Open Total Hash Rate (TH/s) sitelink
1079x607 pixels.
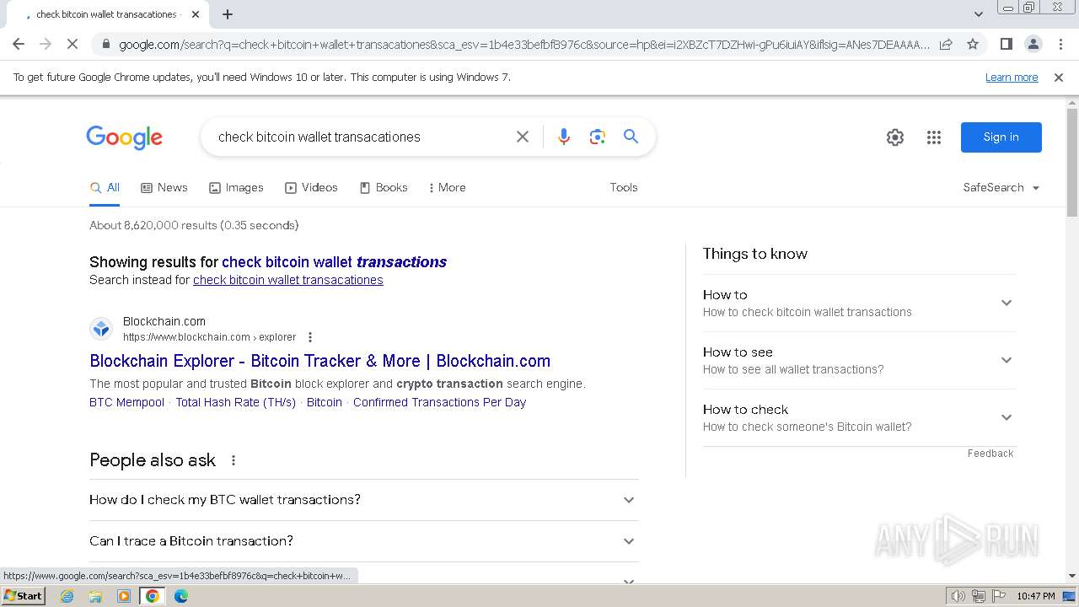click(x=236, y=402)
